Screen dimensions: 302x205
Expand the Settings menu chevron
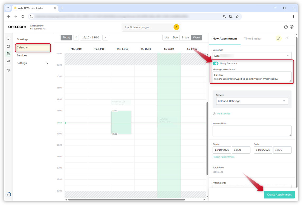(x=47, y=63)
